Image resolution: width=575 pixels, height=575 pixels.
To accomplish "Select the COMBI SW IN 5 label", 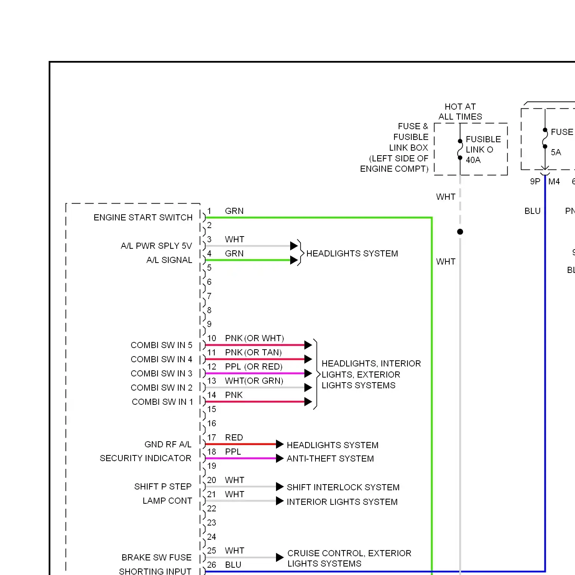I will pos(161,345).
